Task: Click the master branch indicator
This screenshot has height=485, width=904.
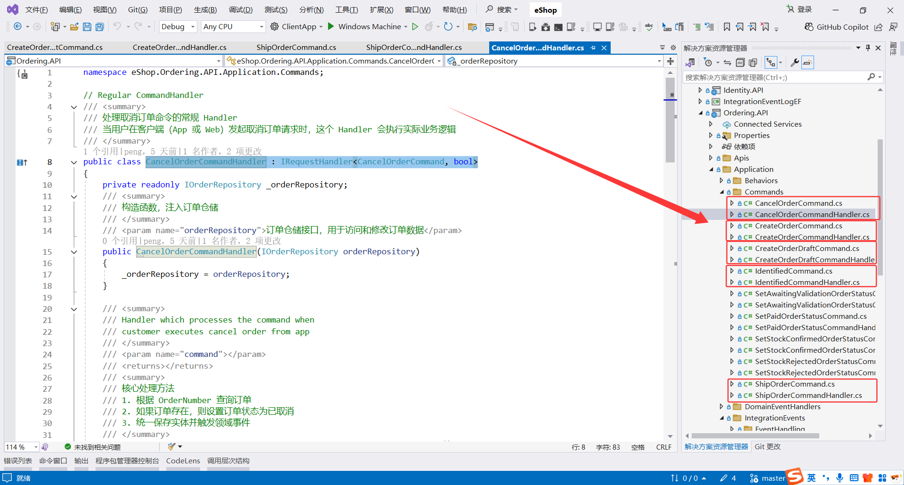Action: (767, 478)
